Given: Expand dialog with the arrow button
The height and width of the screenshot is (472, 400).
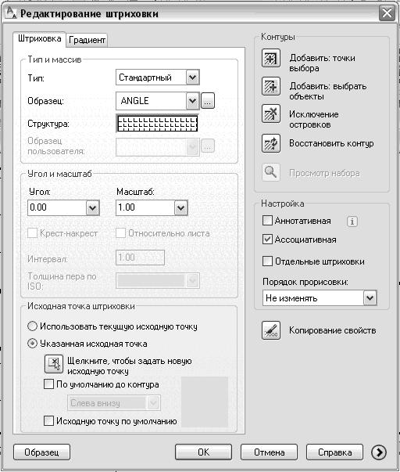Looking at the screenshot, I should tap(379, 452).
